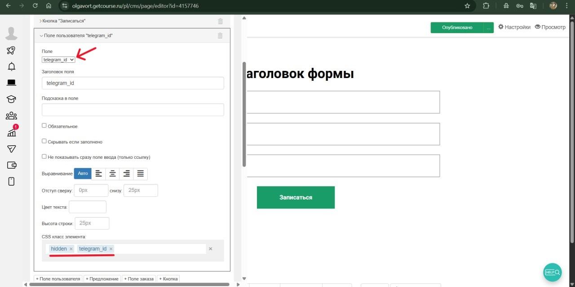Check "Не показывать сразу поле ввода" option

tap(44, 157)
